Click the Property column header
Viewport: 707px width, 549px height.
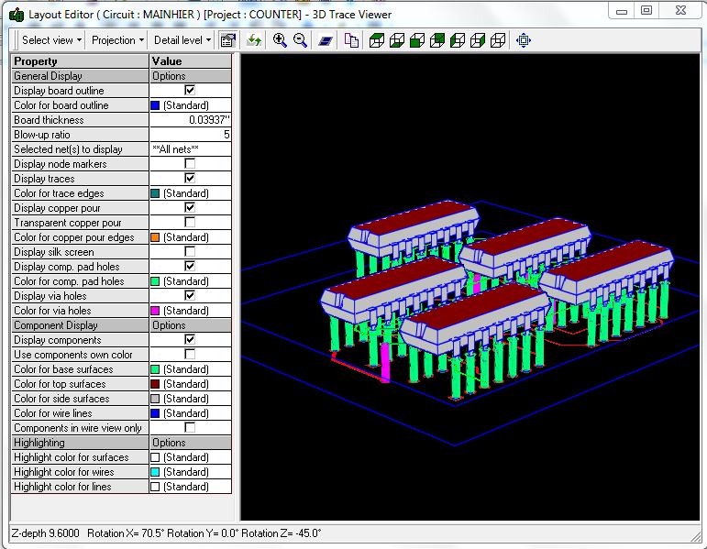81,61
